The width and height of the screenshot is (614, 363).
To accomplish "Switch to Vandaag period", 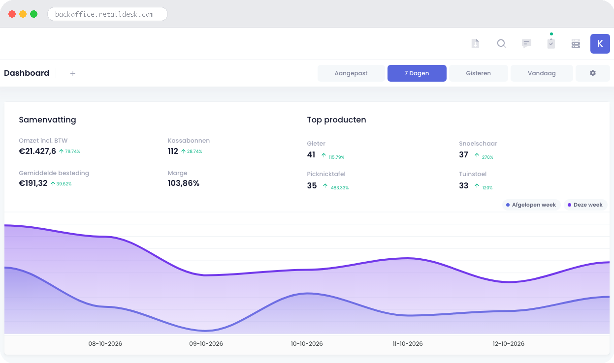I will coord(542,73).
